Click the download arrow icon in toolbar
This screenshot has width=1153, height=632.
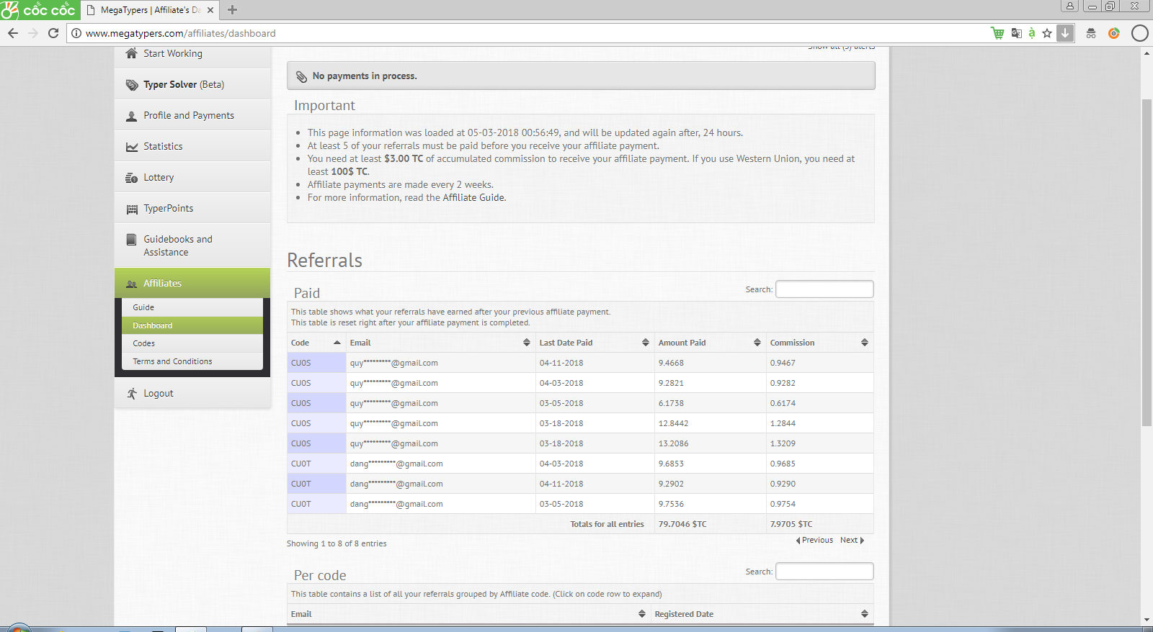click(x=1065, y=33)
